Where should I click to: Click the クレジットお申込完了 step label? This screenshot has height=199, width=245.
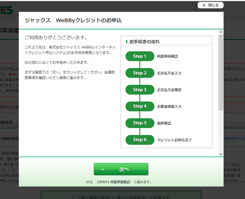[174, 140]
